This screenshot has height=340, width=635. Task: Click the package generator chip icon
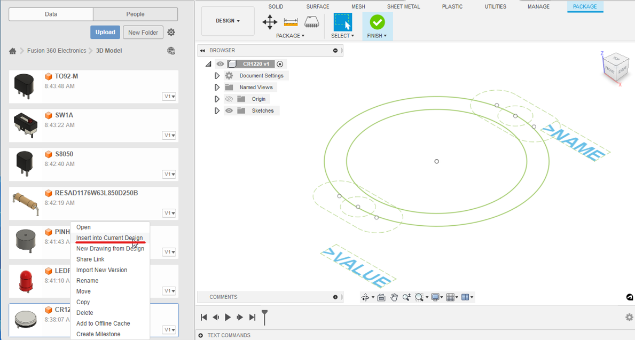point(311,22)
